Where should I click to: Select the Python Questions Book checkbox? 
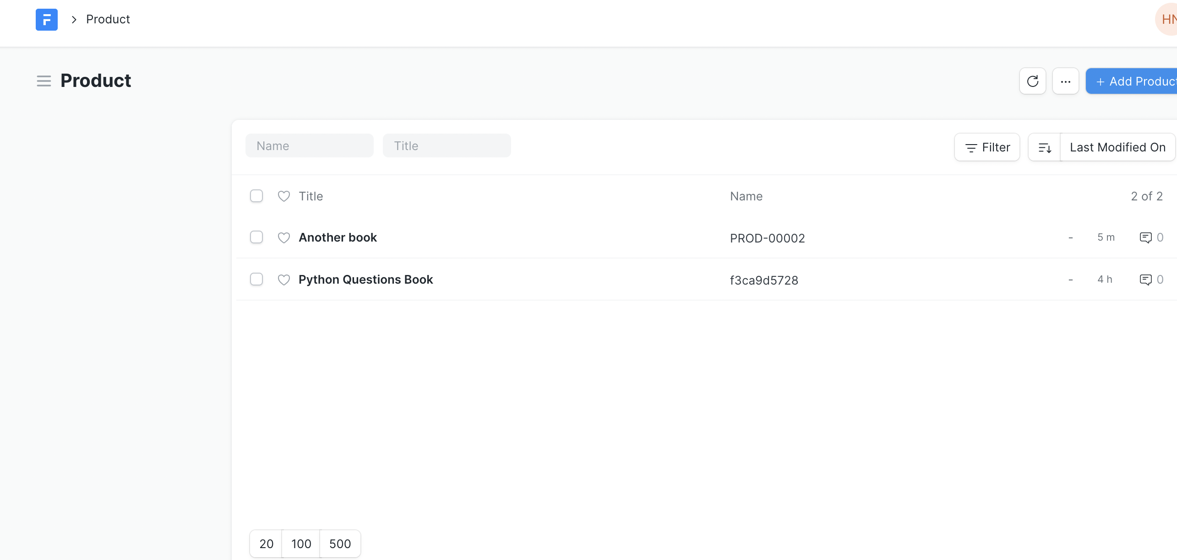256,279
